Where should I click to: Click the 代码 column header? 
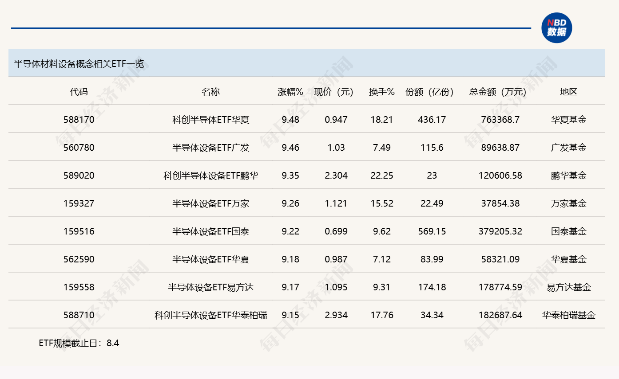pos(79,92)
